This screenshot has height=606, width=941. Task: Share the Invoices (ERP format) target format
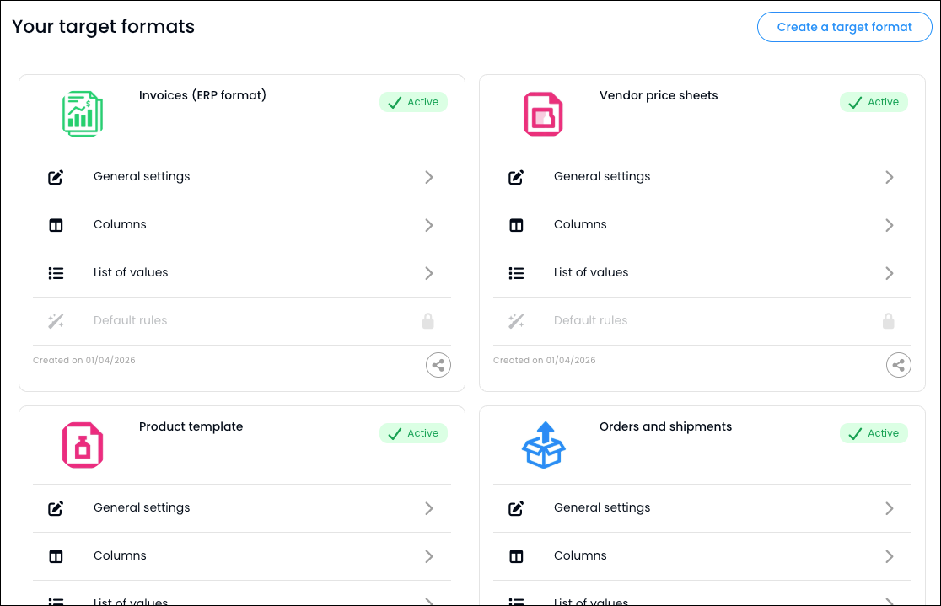[438, 365]
